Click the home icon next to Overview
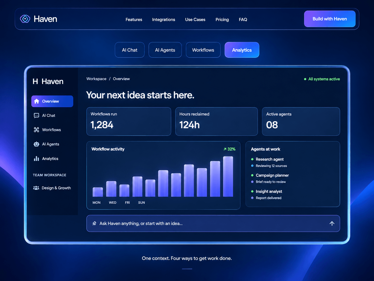This screenshot has width=374, height=281. pyautogui.click(x=37, y=101)
